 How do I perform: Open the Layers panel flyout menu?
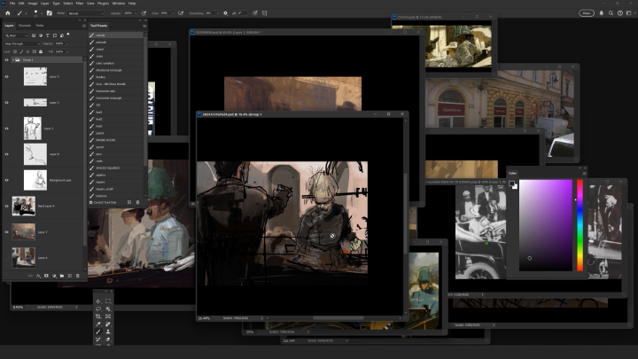point(84,26)
